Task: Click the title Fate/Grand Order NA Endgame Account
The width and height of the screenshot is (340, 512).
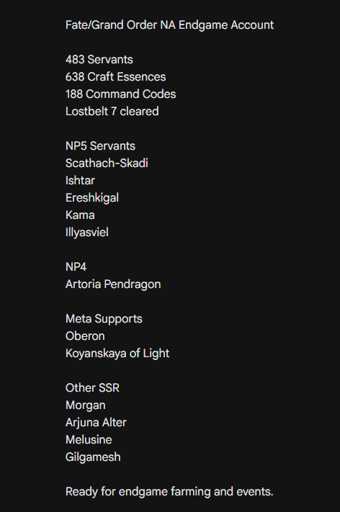Action: point(169,25)
